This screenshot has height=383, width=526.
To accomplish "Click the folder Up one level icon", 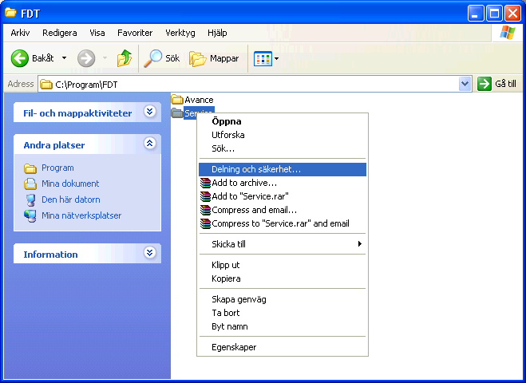I will [125, 58].
